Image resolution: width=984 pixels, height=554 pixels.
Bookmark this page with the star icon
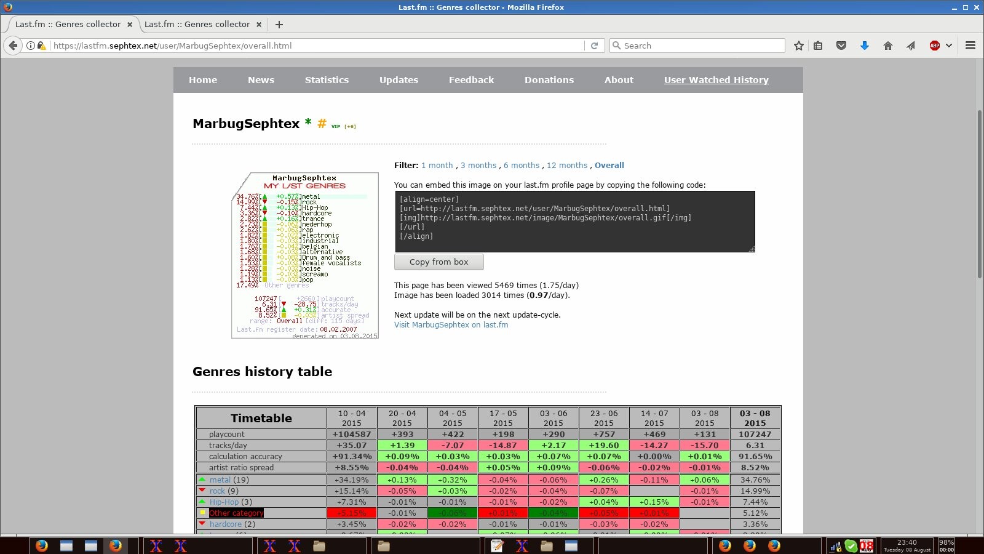coord(798,46)
